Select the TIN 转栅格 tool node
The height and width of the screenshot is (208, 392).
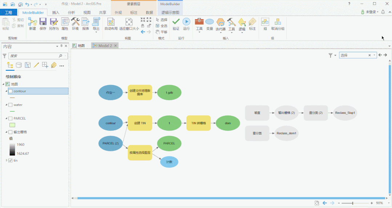[x=198, y=123]
